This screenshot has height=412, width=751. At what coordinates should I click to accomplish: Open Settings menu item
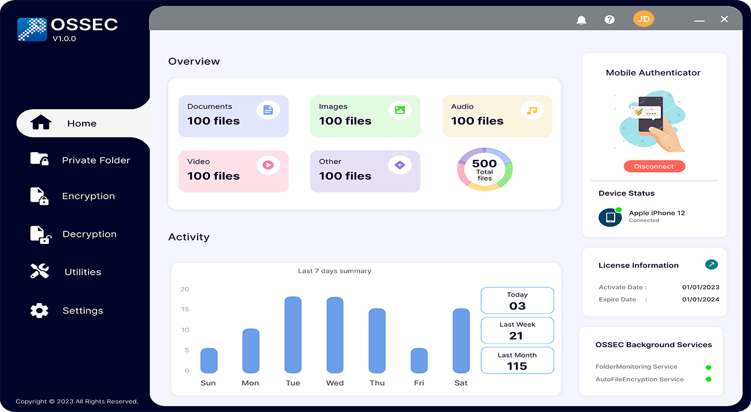[67, 310]
